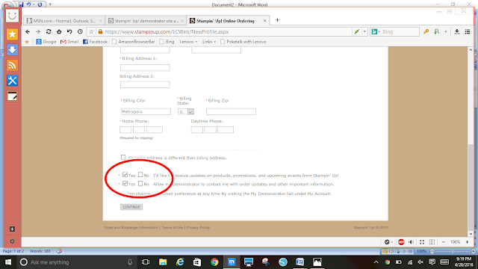Screen dimensions: 478x269
Task: Click the Billing Zip input field
Action: tap(231, 111)
